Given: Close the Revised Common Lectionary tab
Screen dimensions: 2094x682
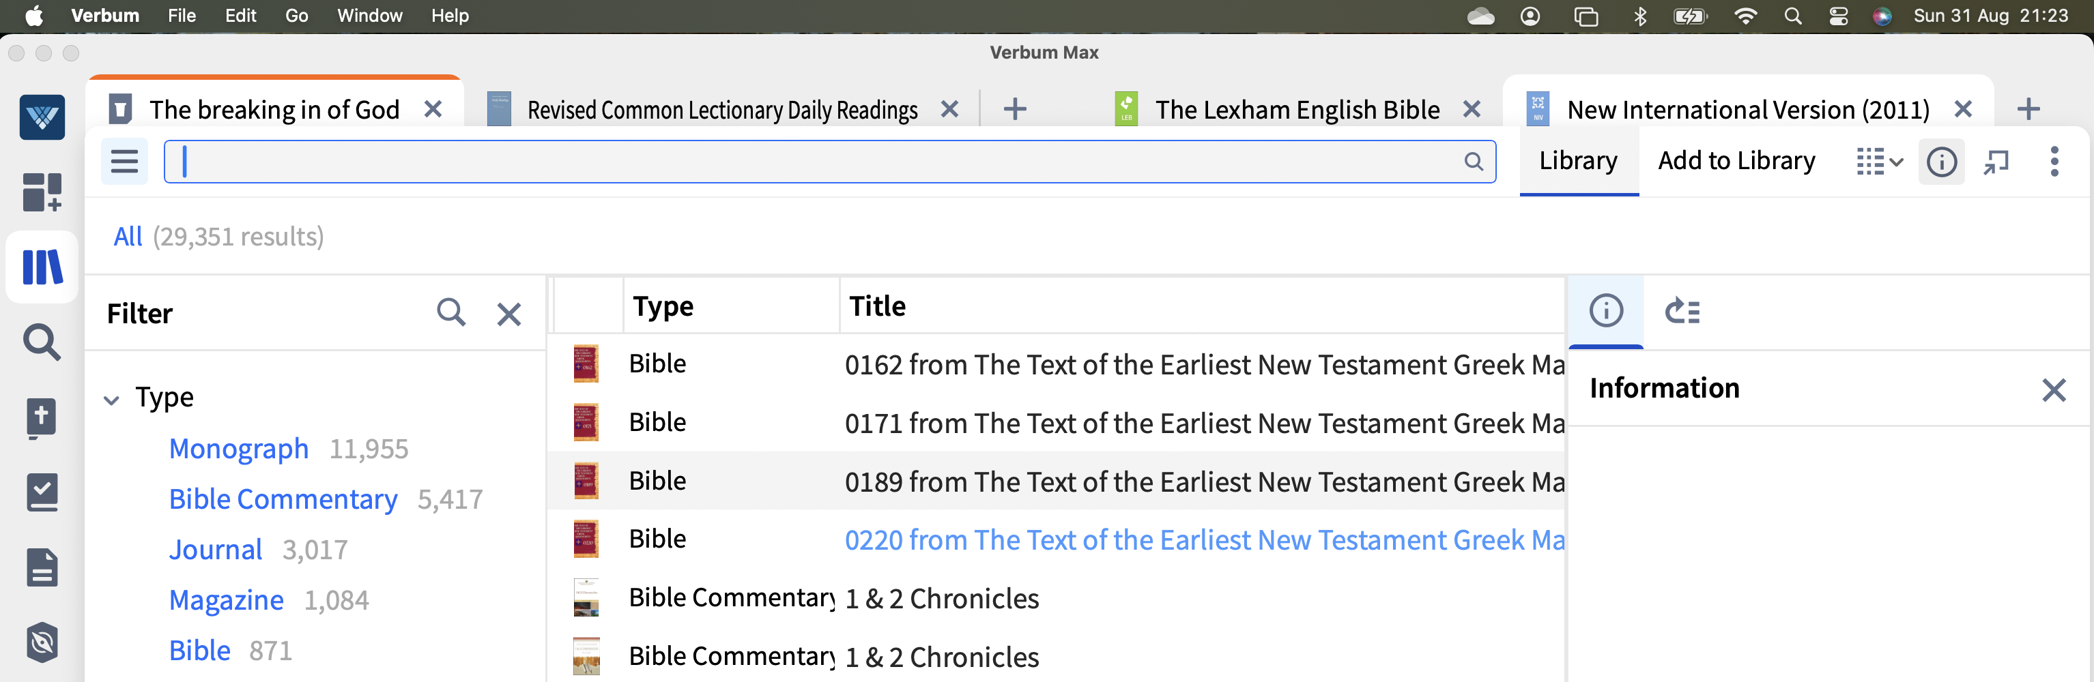Looking at the screenshot, I should pos(949,110).
